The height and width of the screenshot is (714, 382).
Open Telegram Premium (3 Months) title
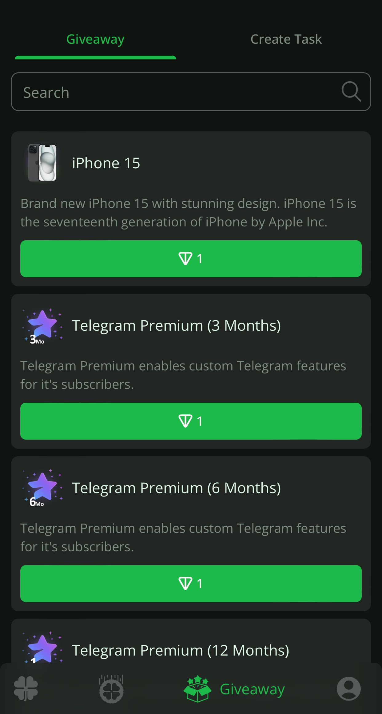point(176,325)
